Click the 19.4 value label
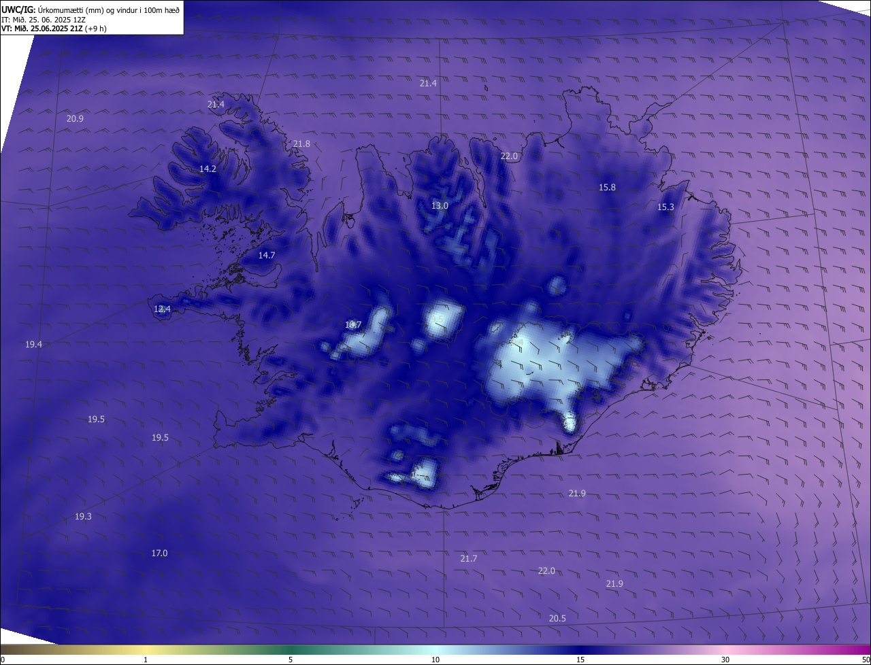Viewport: 871px width, 665px height. pos(33,344)
